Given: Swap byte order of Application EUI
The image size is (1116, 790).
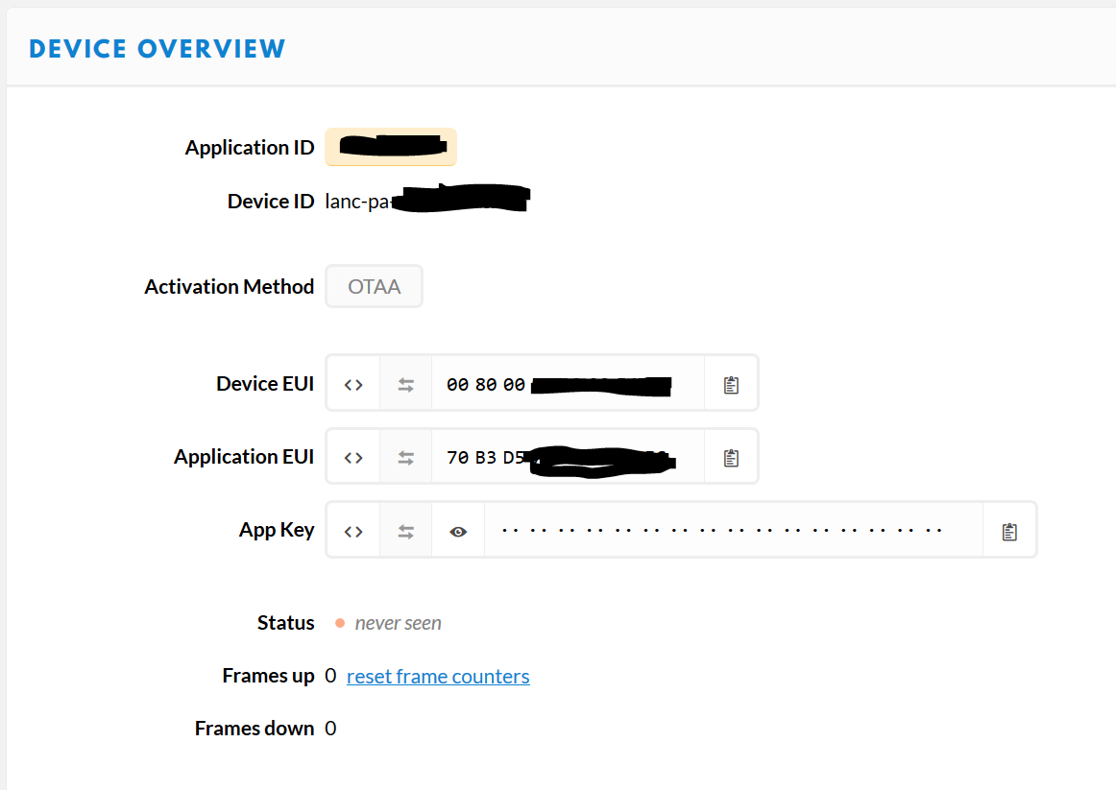Looking at the screenshot, I should point(406,457).
